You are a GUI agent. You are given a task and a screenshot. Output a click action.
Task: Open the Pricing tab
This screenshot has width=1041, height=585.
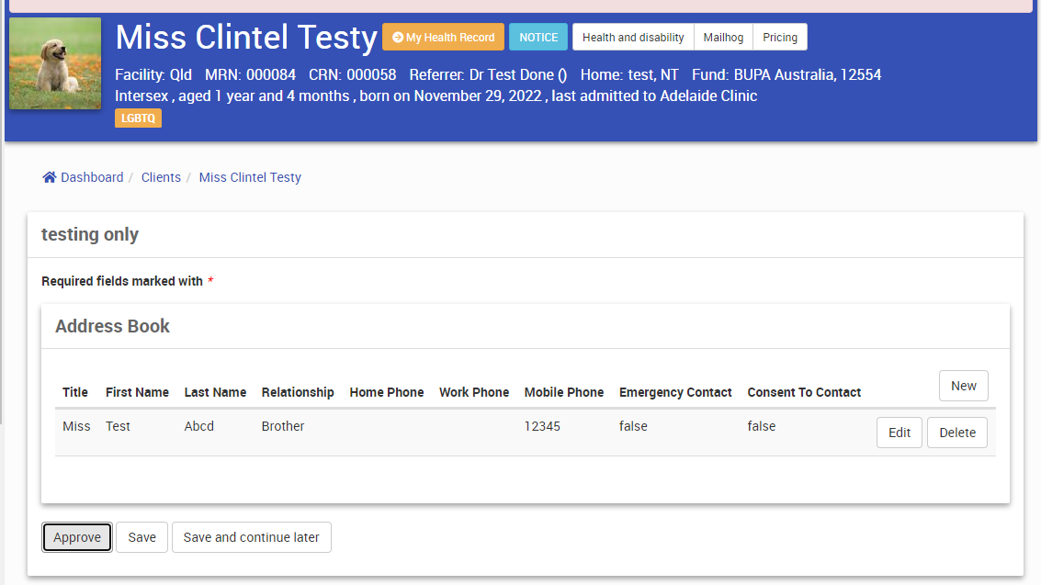780,37
